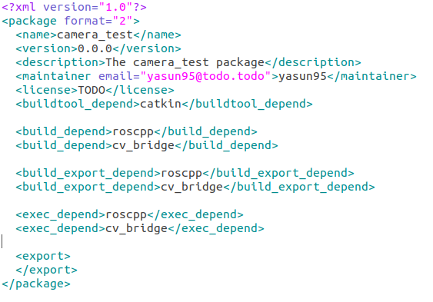The height and width of the screenshot is (302, 433).
Task: Click the closing /description tag
Action: pyautogui.click(x=312, y=62)
